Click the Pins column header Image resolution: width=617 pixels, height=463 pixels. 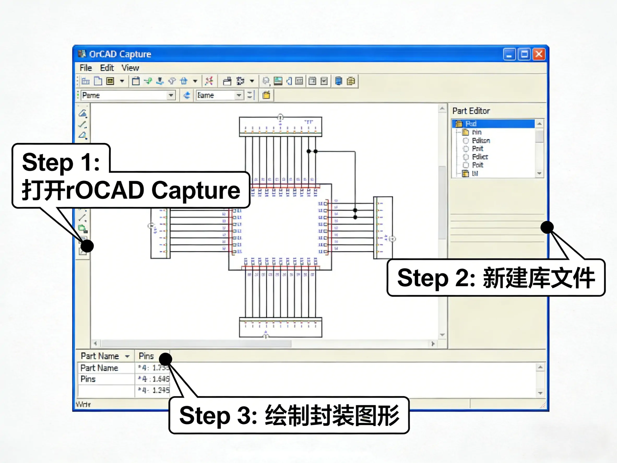coord(146,356)
